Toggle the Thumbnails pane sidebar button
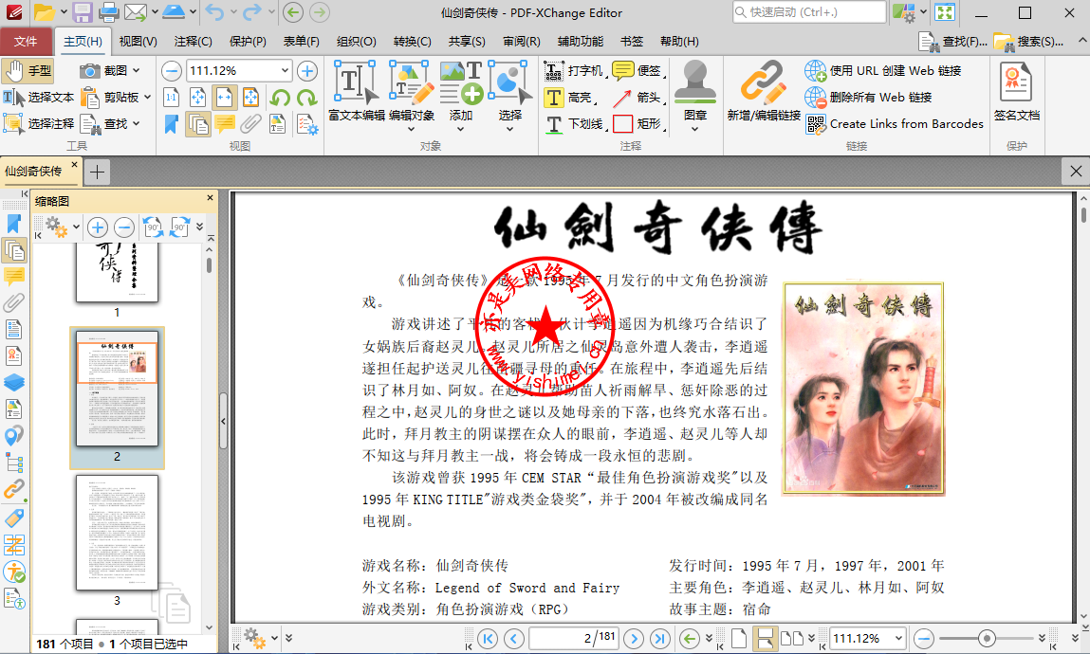 click(14, 250)
